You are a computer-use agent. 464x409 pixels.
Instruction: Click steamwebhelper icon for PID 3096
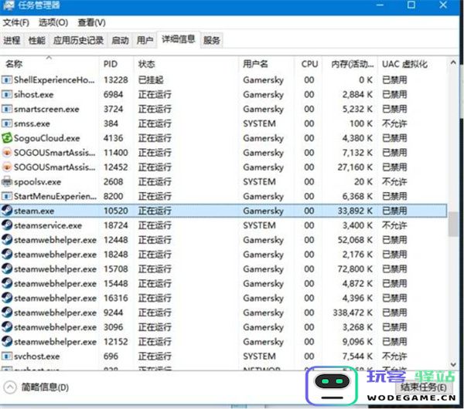[7, 327]
